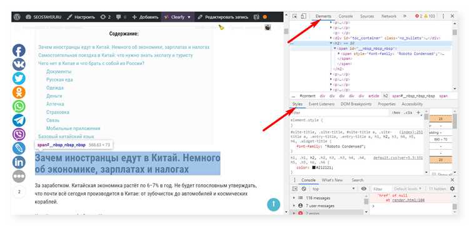Screen dimensions: 469x226
Task: Open more share options gray icon
Action: click(19, 176)
